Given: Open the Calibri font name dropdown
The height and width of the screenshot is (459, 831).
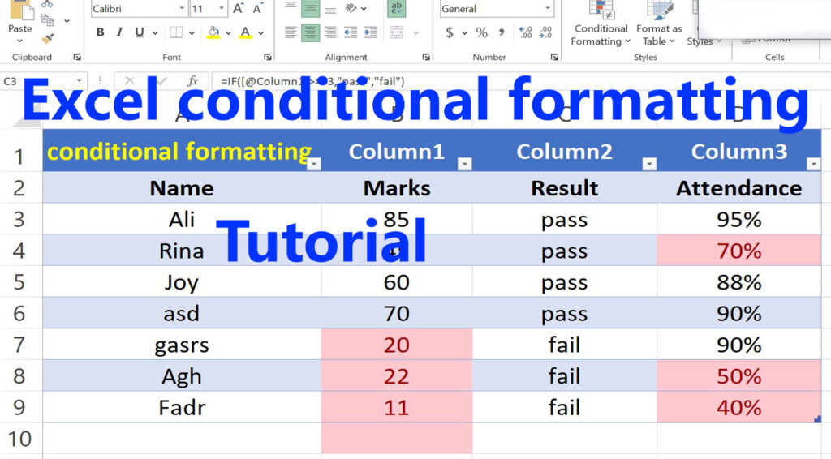Looking at the screenshot, I should point(182,8).
